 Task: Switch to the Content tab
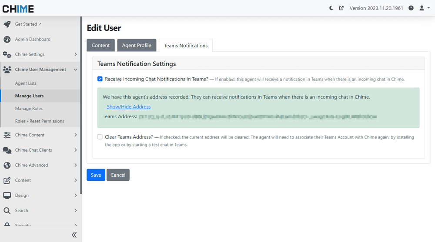(x=101, y=45)
